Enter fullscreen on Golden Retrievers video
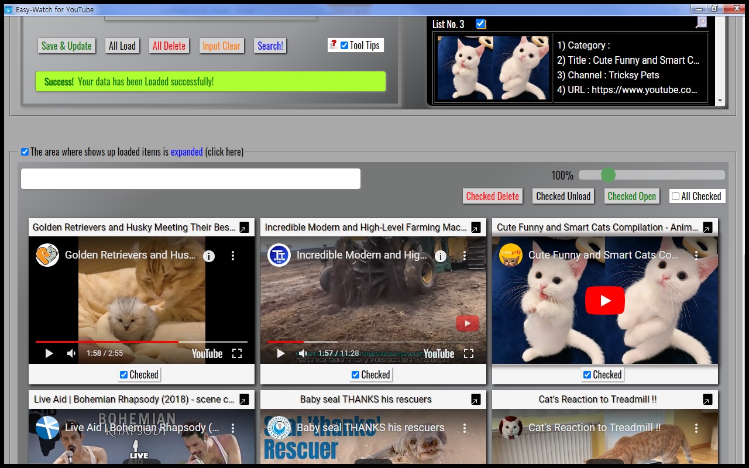 point(237,353)
